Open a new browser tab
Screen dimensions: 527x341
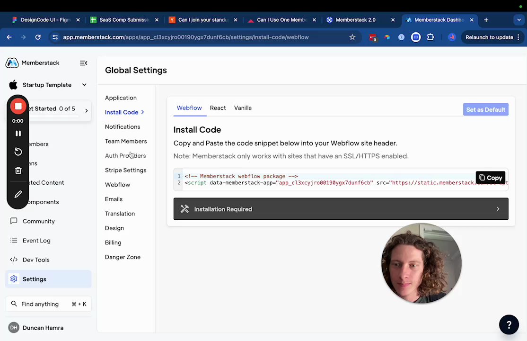pyautogui.click(x=486, y=20)
